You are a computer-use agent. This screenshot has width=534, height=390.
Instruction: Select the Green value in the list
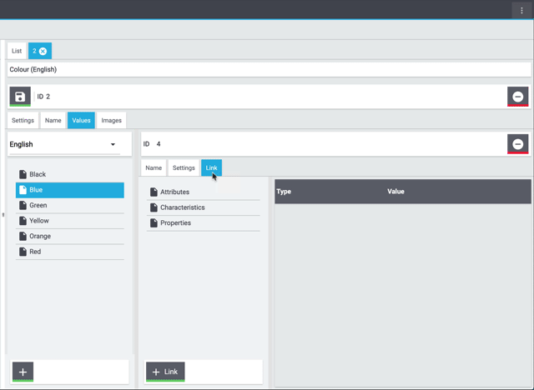[38, 206]
